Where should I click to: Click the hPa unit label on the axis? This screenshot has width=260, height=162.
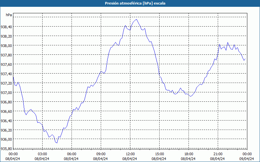pos(9,15)
